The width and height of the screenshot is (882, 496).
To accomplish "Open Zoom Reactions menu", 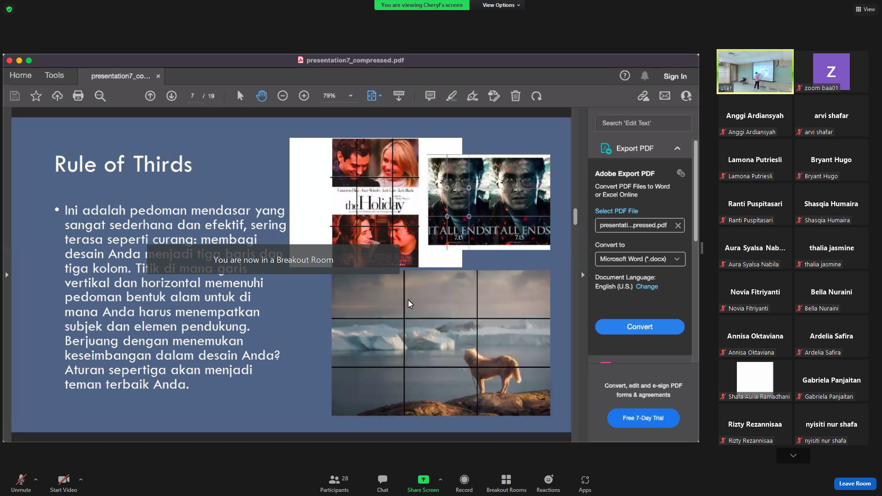I will pos(548,483).
